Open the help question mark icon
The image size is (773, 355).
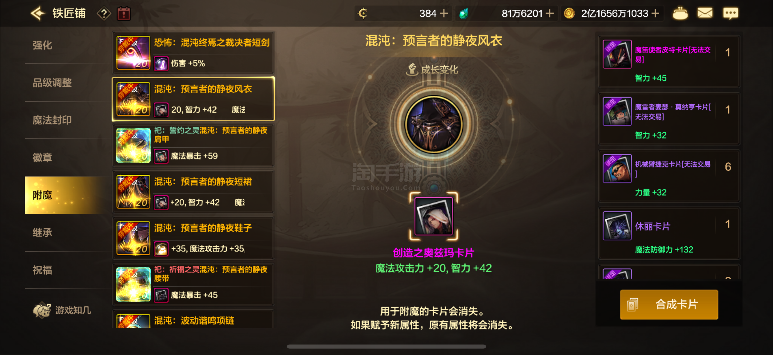pos(104,13)
